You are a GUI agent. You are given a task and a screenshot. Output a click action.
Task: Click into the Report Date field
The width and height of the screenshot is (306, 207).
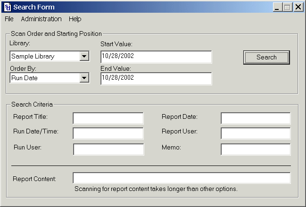[256, 118]
